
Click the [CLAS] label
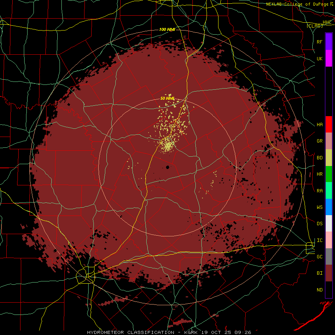pyautogui.click(x=315, y=26)
